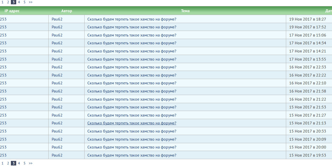The width and height of the screenshot is (332, 168).
Task: Click the bottom next-pages ">>" arrow
Action: [x=31, y=163]
